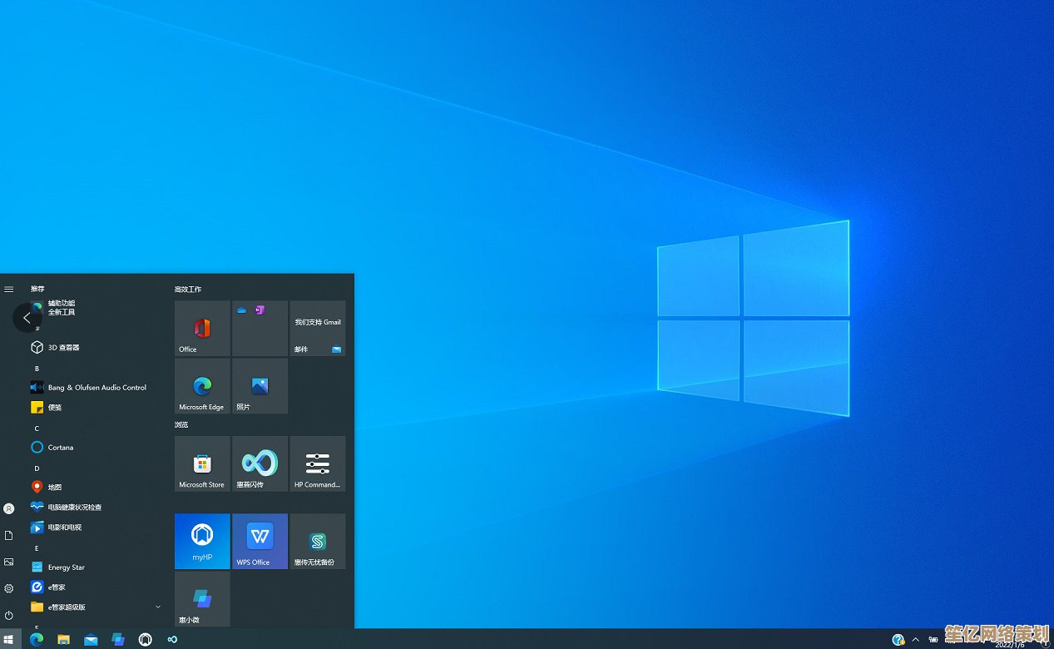Image resolution: width=1054 pixels, height=649 pixels.
Task: Open the 惠传无忧备份 tile
Action: click(318, 541)
